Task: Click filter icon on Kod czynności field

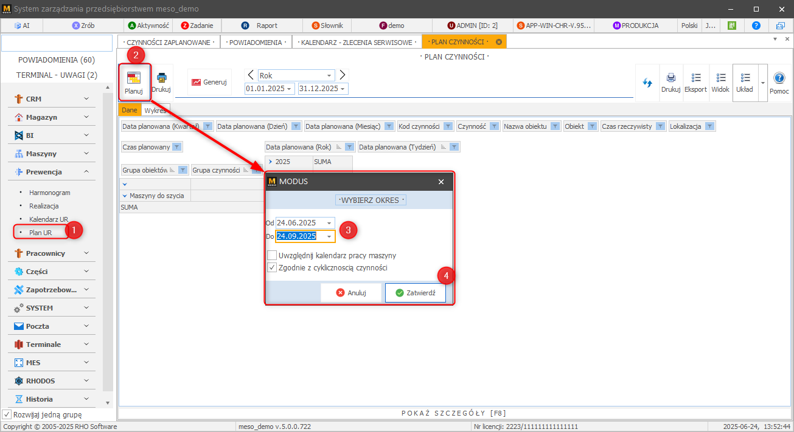Action: coord(448,126)
